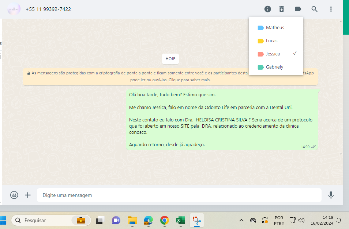
Task: Click the taskbar Pesquisar search box
Action: [x=51, y=220]
